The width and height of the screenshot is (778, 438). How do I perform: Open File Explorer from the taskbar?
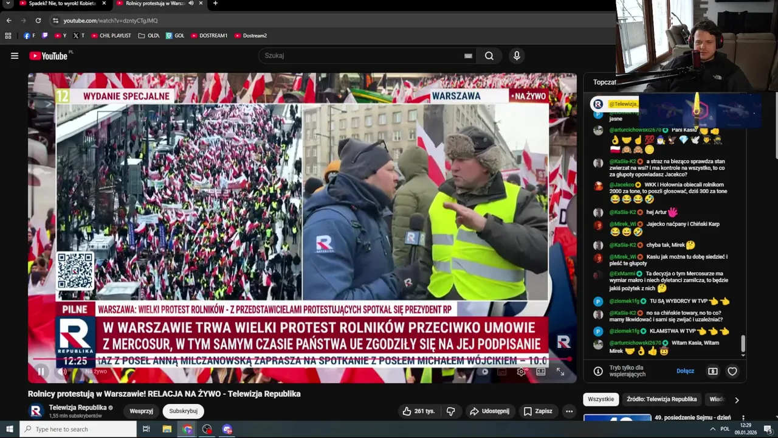tap(167, 429)
